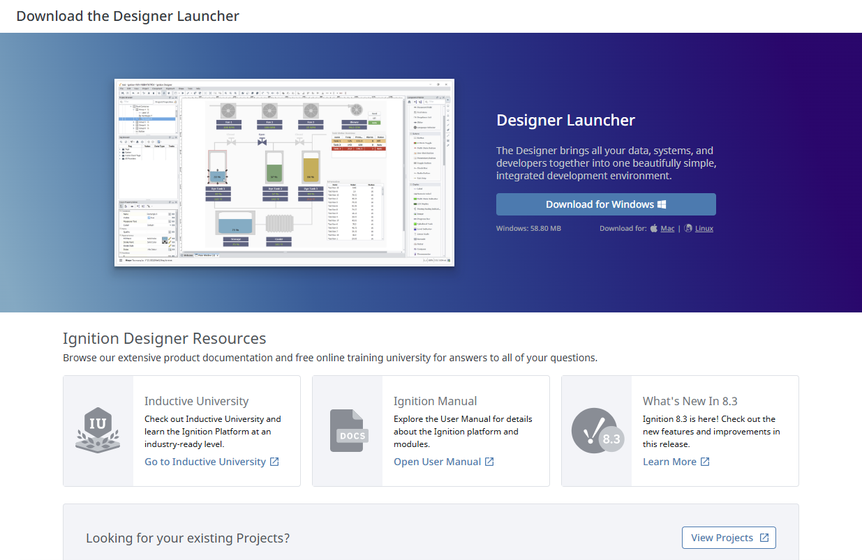
Task: Select the Learn More link
Action: [669, 462]
